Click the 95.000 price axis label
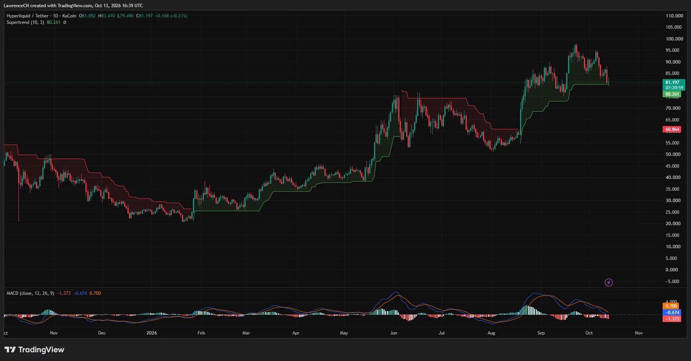This screenshot has height=361, width=691. coord(672,50)
